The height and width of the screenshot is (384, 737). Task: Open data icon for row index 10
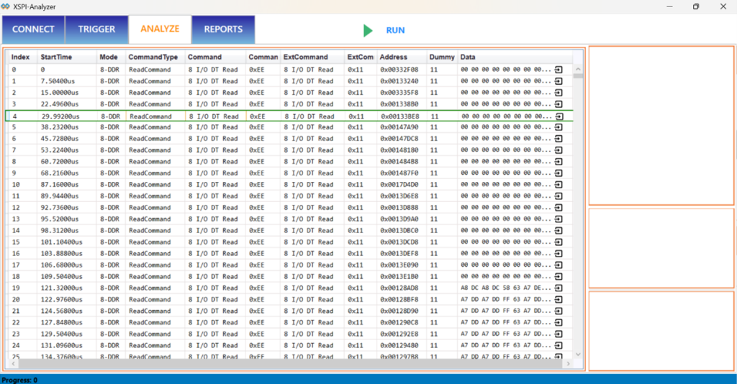pos(559,185)
